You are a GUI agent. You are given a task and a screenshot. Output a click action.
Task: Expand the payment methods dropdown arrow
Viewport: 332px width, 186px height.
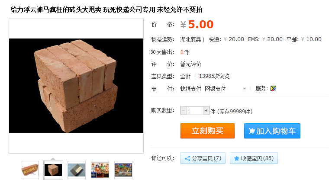pyautogui.click(x=245, y=89)
